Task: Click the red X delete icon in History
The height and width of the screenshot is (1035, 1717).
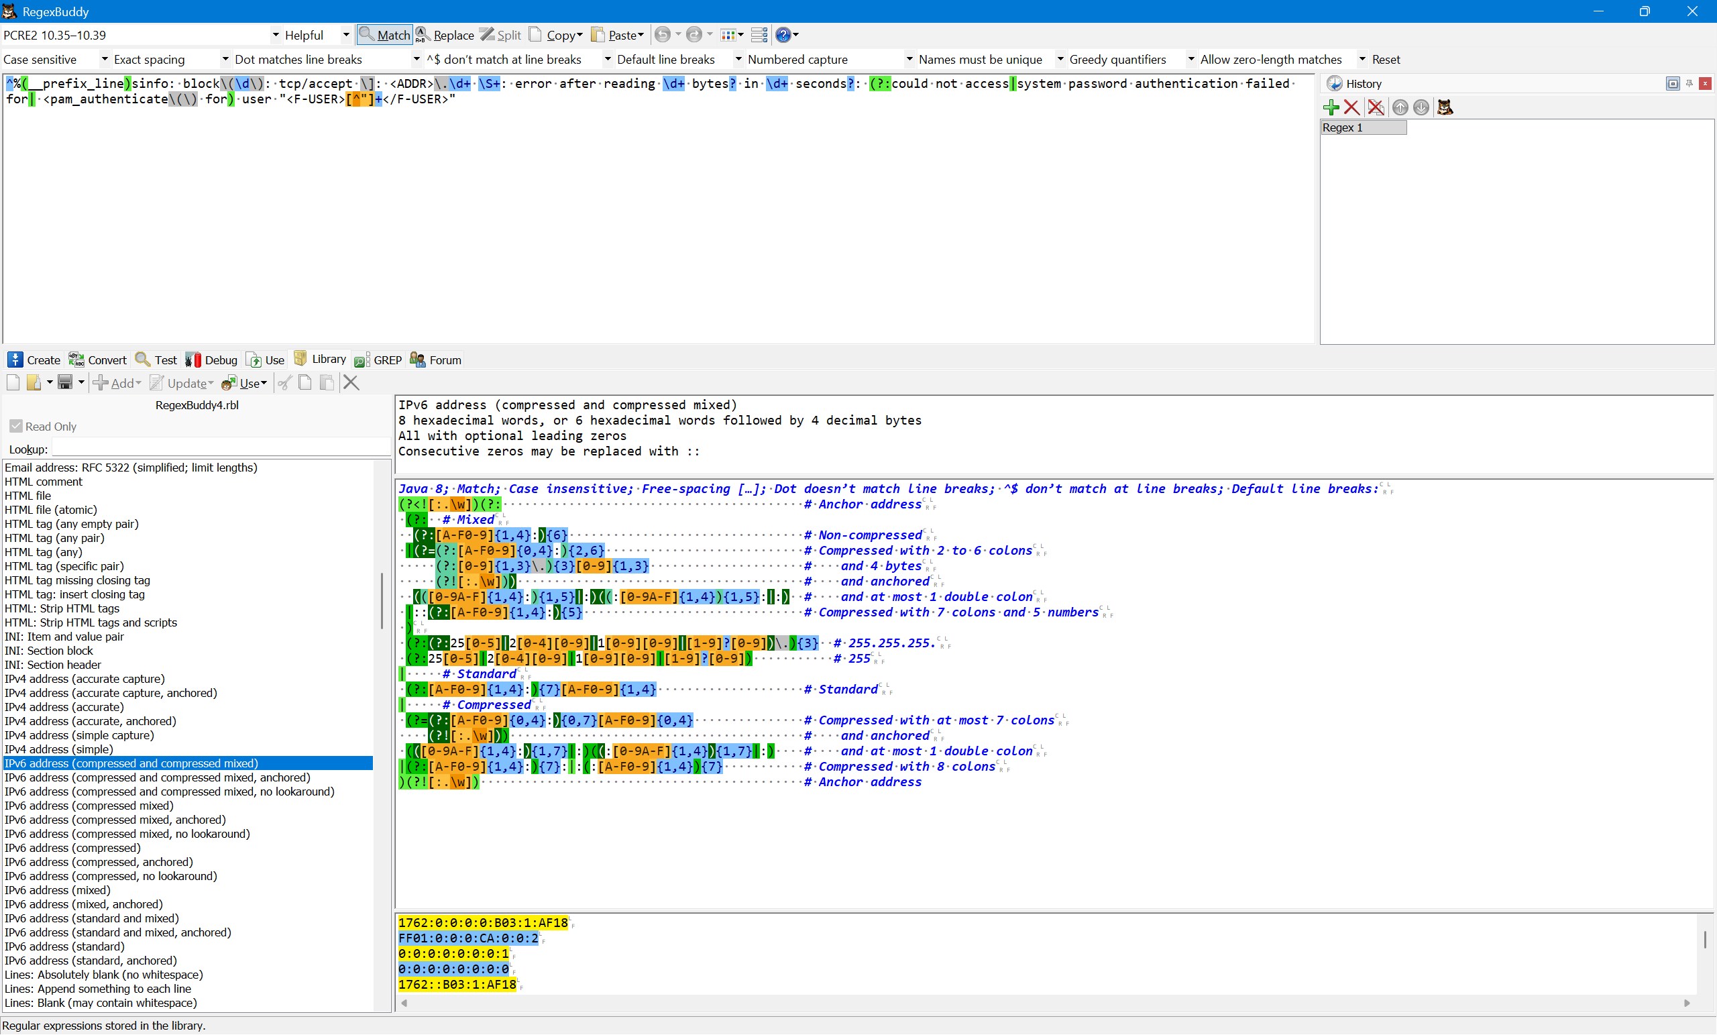Action: click(x=1352, y=107)
